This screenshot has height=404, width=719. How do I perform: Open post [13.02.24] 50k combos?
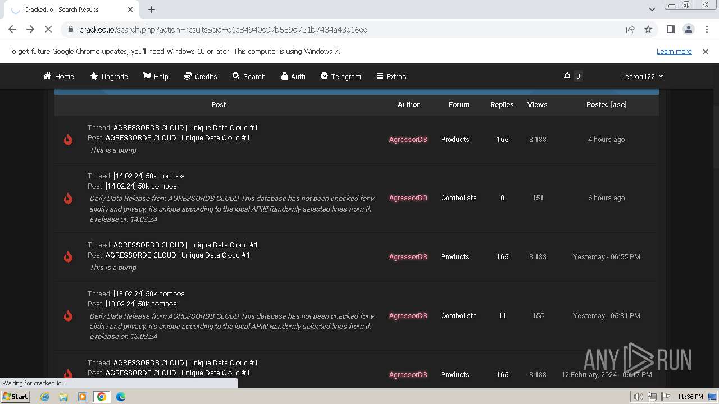pyautogui.click(x=141, y=304)
